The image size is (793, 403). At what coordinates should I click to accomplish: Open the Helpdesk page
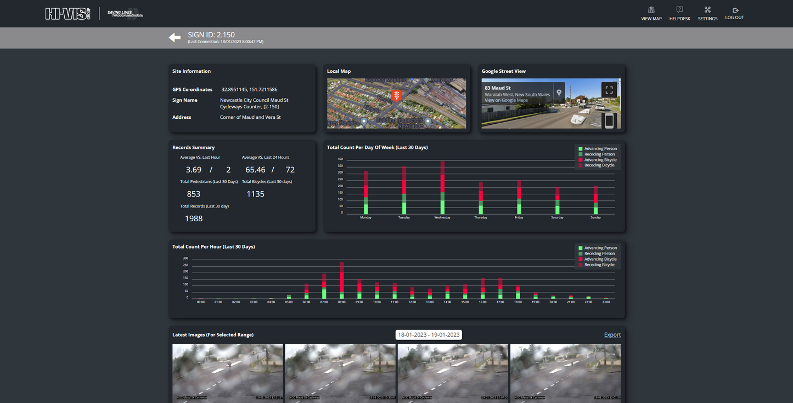679,14
